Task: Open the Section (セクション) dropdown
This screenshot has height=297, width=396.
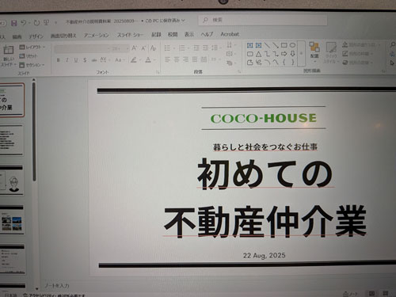Action: [x=32, y=65]
